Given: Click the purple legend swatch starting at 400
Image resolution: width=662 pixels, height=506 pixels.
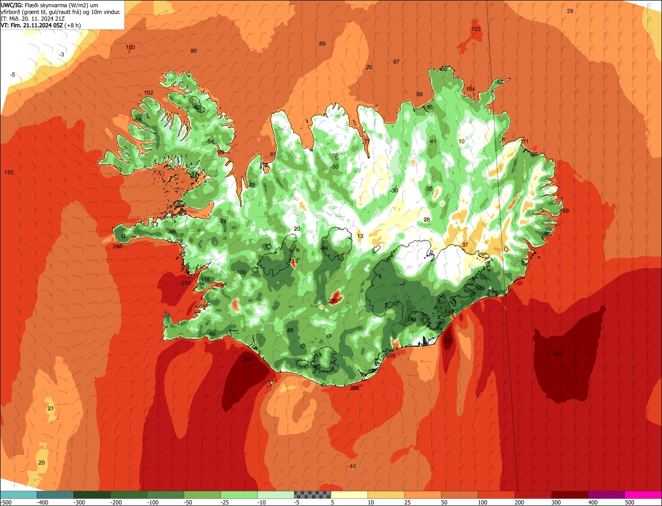Looking at the screenshot, I should click(606, 495).
